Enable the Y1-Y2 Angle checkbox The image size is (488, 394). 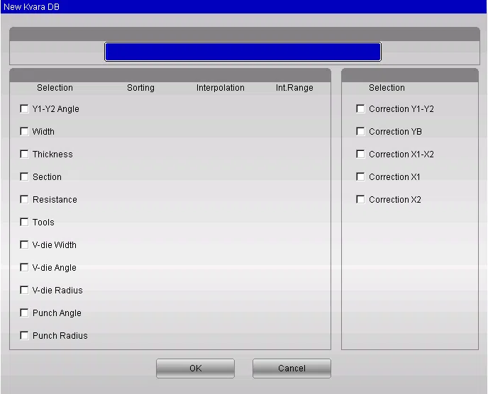tap(24, 109)
